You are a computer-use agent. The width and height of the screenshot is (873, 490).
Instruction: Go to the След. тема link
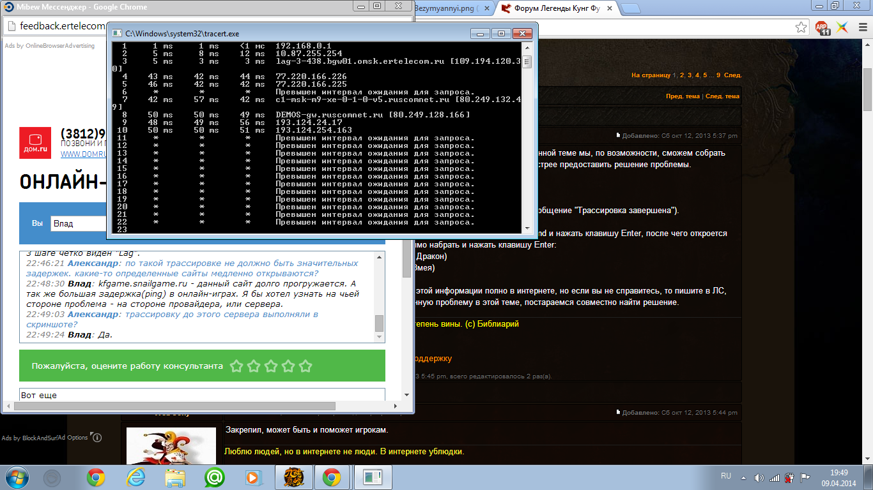tap(722, 96)
